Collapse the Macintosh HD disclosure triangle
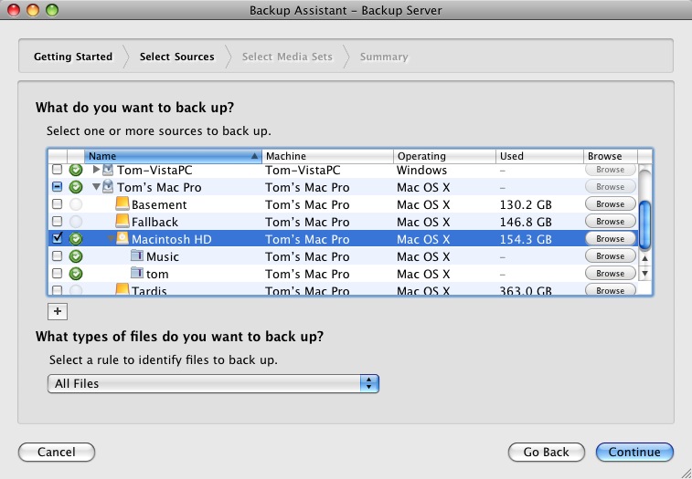Image resolution: width=692 pixels, height=479 pixels. (111, 239)
